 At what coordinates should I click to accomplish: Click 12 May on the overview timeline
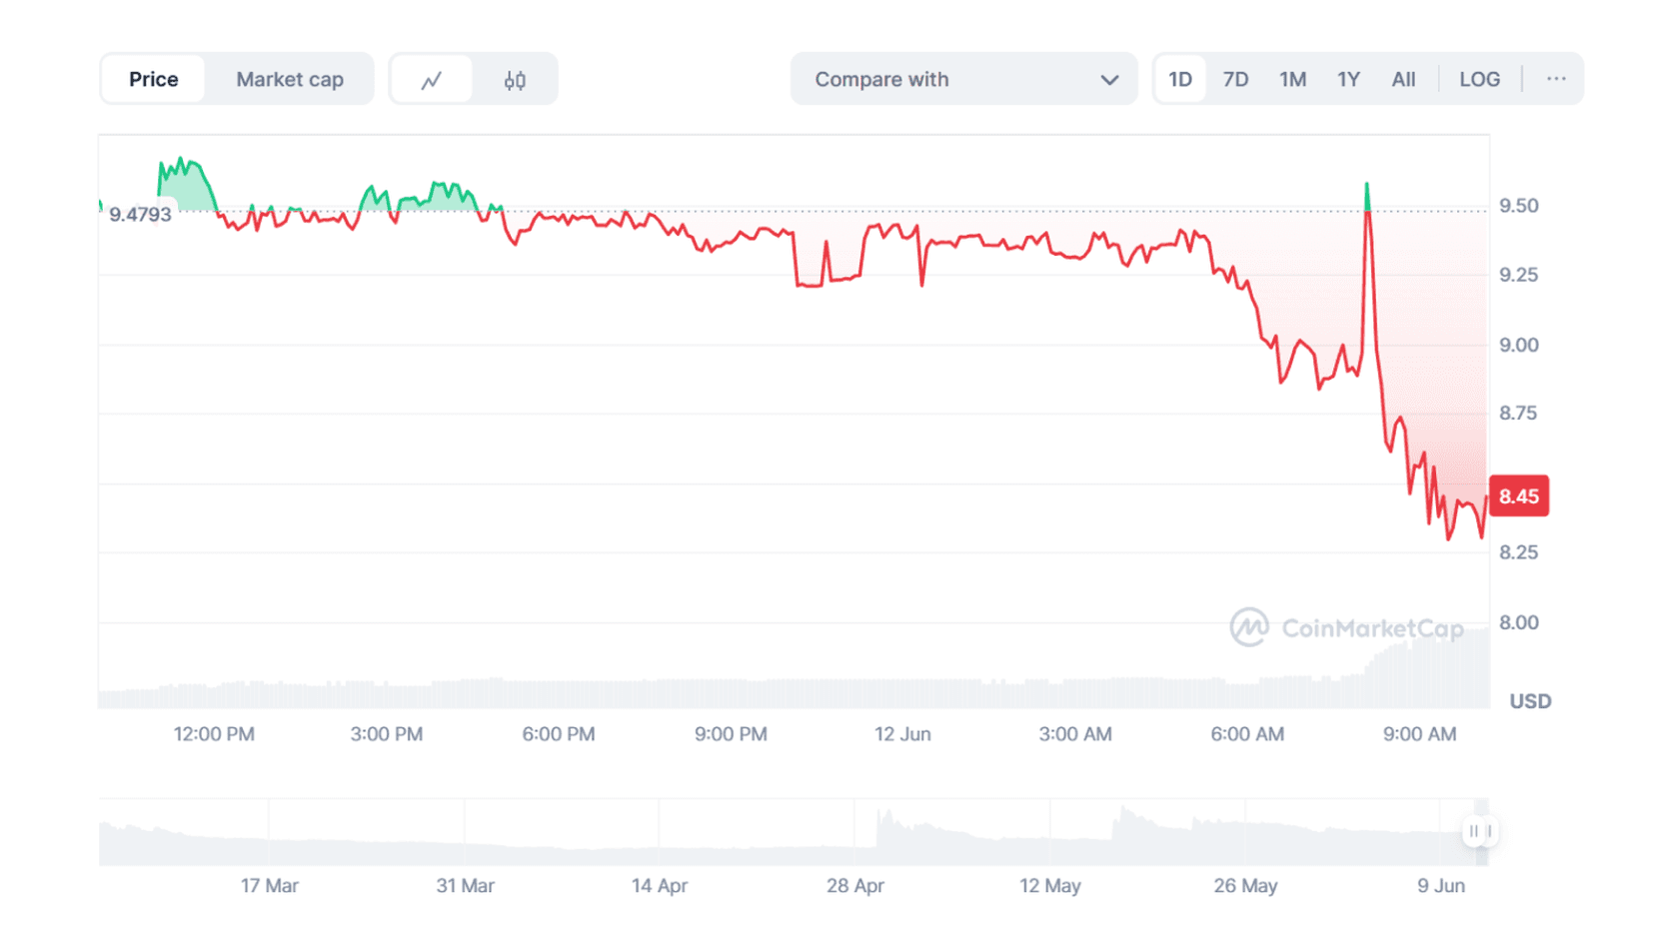[x=1050, y=886]
